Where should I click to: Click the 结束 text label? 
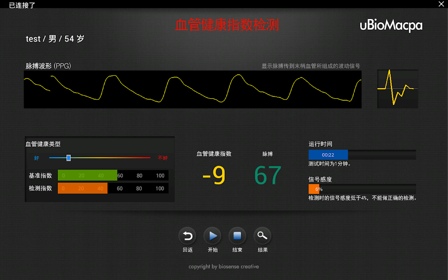tap(237, 249)
